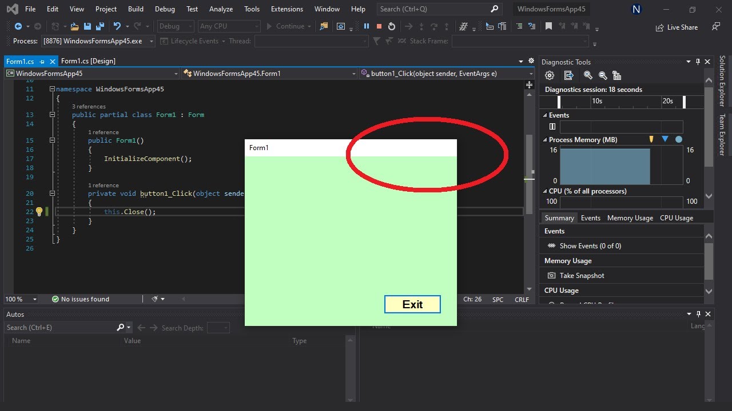The width and height of the screenshot is (732, 411).
Task: Collapse the Form1 class code block
Action: click(x=52, y=115)
